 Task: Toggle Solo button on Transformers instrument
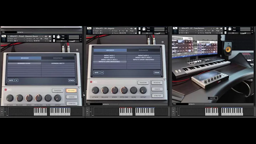click(x=225, y=29)
